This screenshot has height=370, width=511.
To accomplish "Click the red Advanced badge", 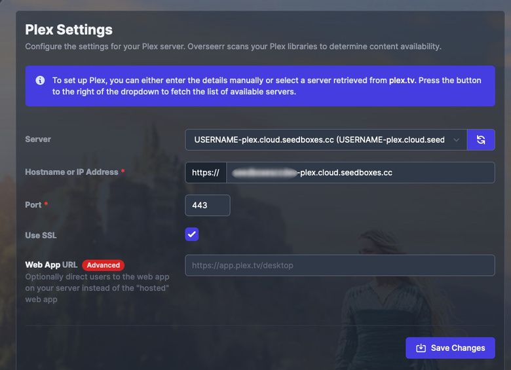I will (103, 265).
